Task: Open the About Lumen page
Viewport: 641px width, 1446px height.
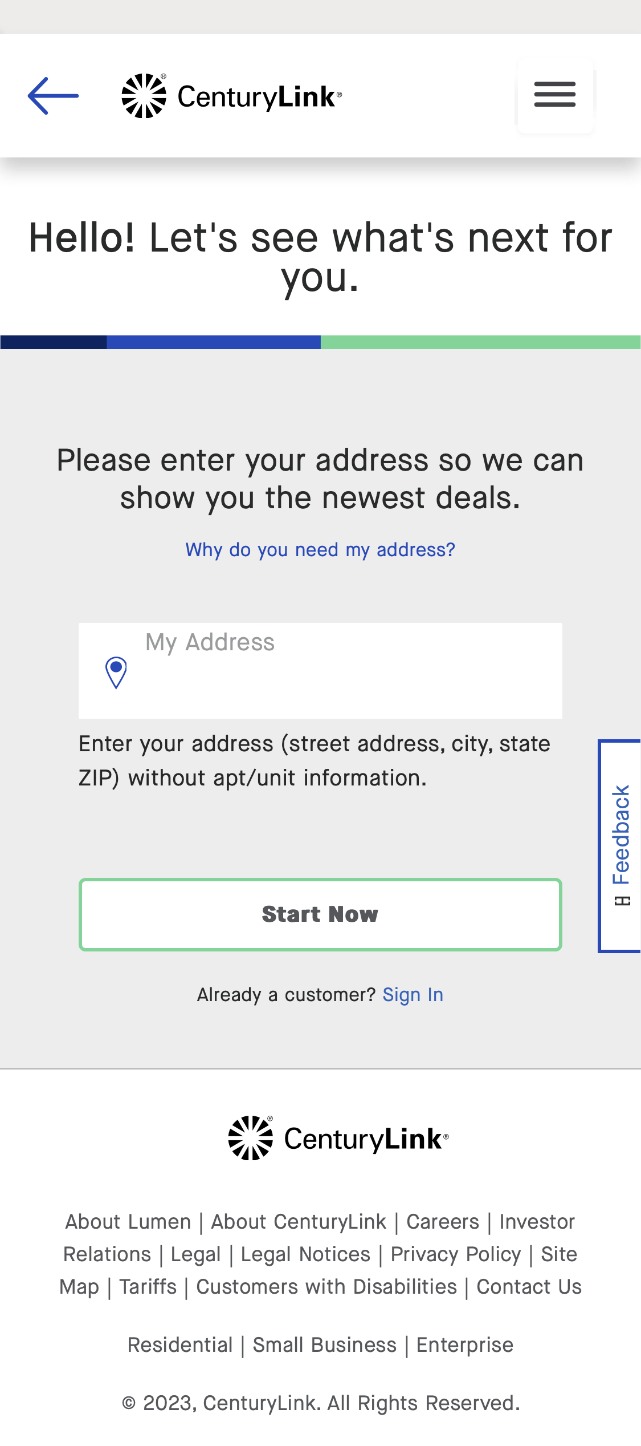Action: [x=127, y=1221]
